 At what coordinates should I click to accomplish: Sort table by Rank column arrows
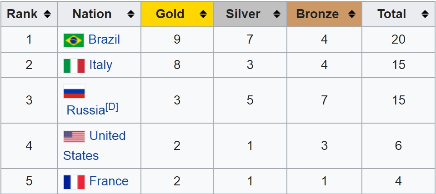coord(47,14)
